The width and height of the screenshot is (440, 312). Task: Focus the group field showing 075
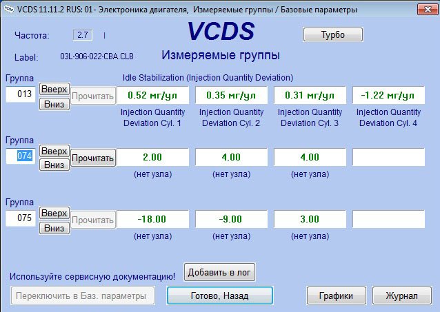pyautogui.click(x=21, y=218)
